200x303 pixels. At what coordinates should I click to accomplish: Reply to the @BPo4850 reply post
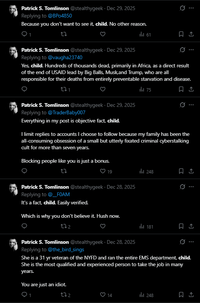24,34
